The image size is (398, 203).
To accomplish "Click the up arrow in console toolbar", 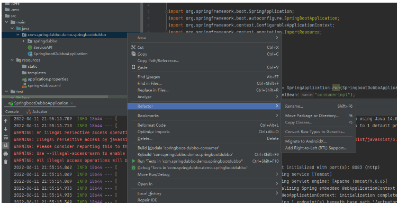I will (6, 121).
